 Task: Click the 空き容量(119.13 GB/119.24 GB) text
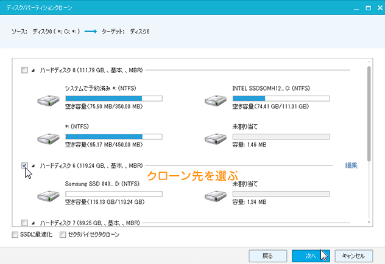pyautogui.click(x=105, y=202)
